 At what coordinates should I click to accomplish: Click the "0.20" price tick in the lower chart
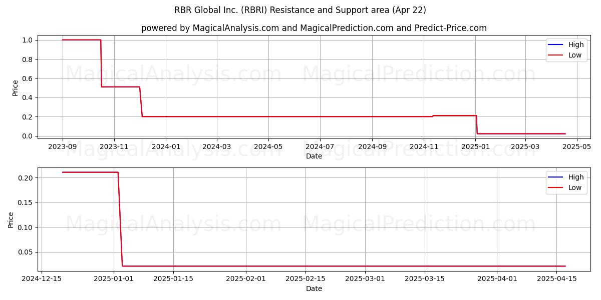tap(26, 178)
